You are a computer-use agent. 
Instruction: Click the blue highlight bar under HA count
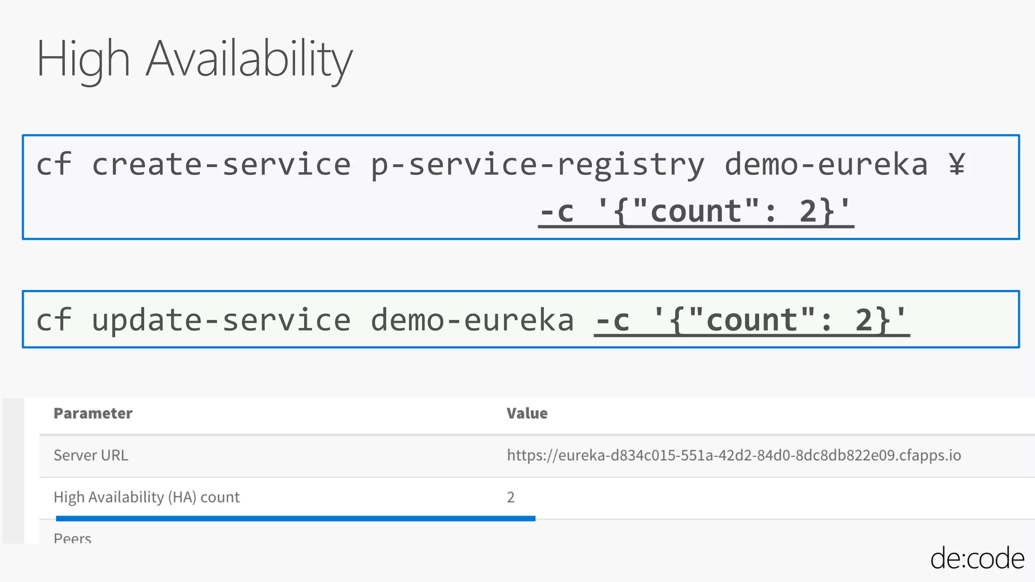tap(295, 518)
